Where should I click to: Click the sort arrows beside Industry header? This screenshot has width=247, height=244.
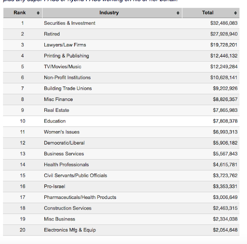click(x=178, y=13)
